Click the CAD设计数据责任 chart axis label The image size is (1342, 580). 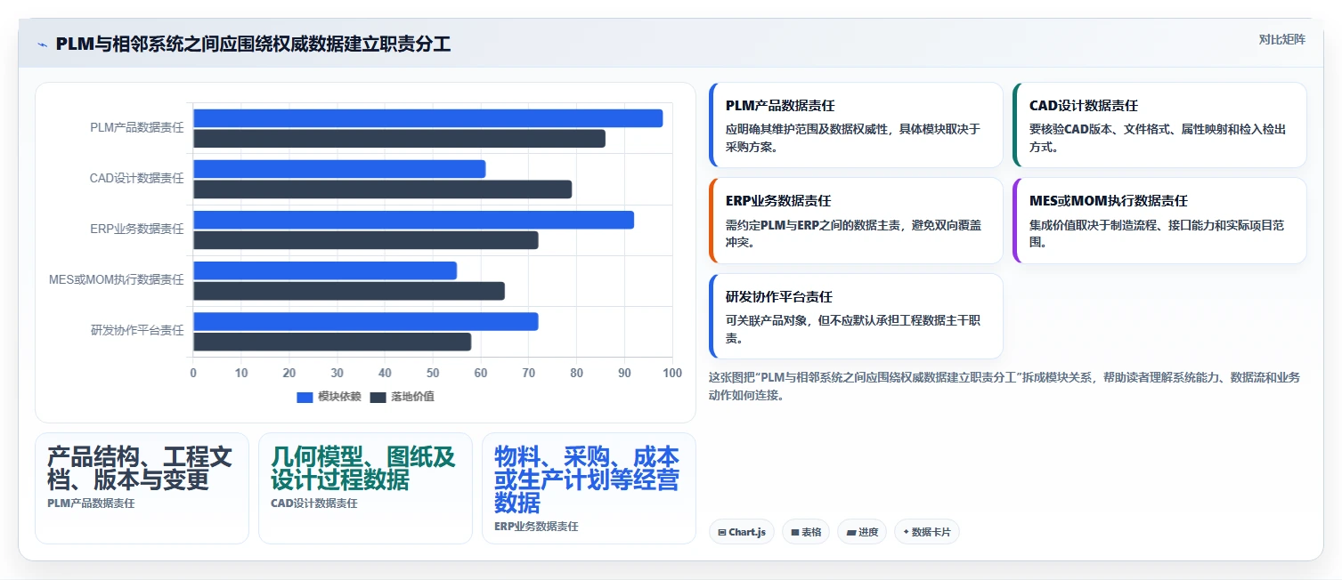click(137, 179)
